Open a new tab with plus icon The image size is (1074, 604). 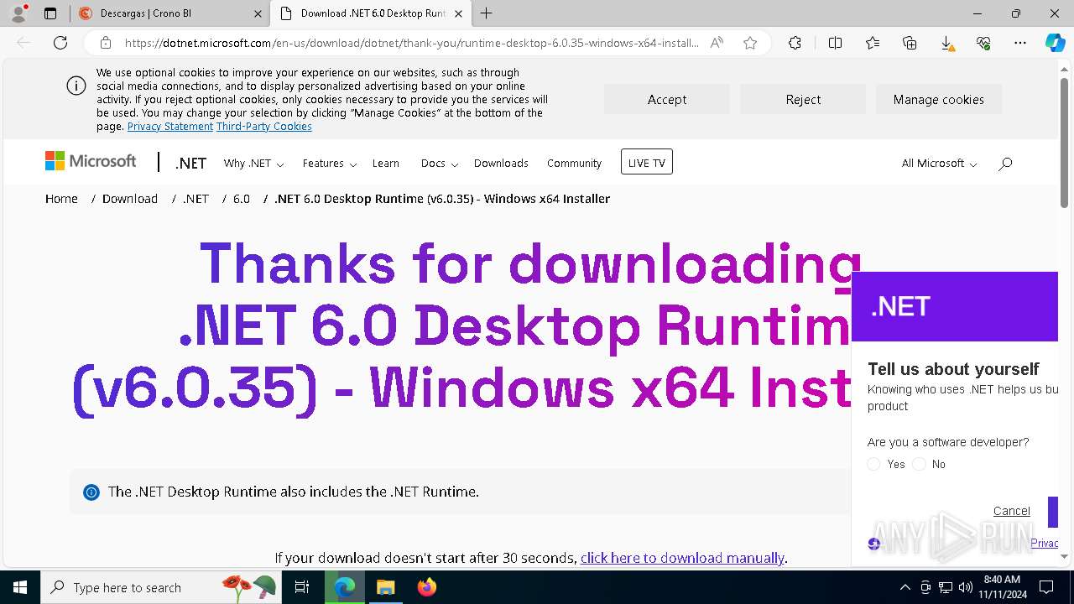click(x=487, y=13)
